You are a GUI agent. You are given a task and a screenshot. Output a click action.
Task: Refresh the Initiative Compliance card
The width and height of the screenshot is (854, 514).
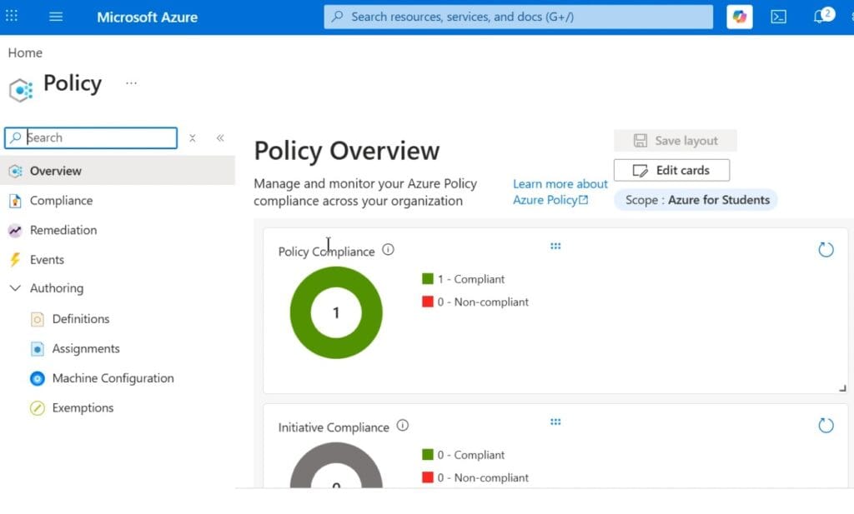(826, 426)
